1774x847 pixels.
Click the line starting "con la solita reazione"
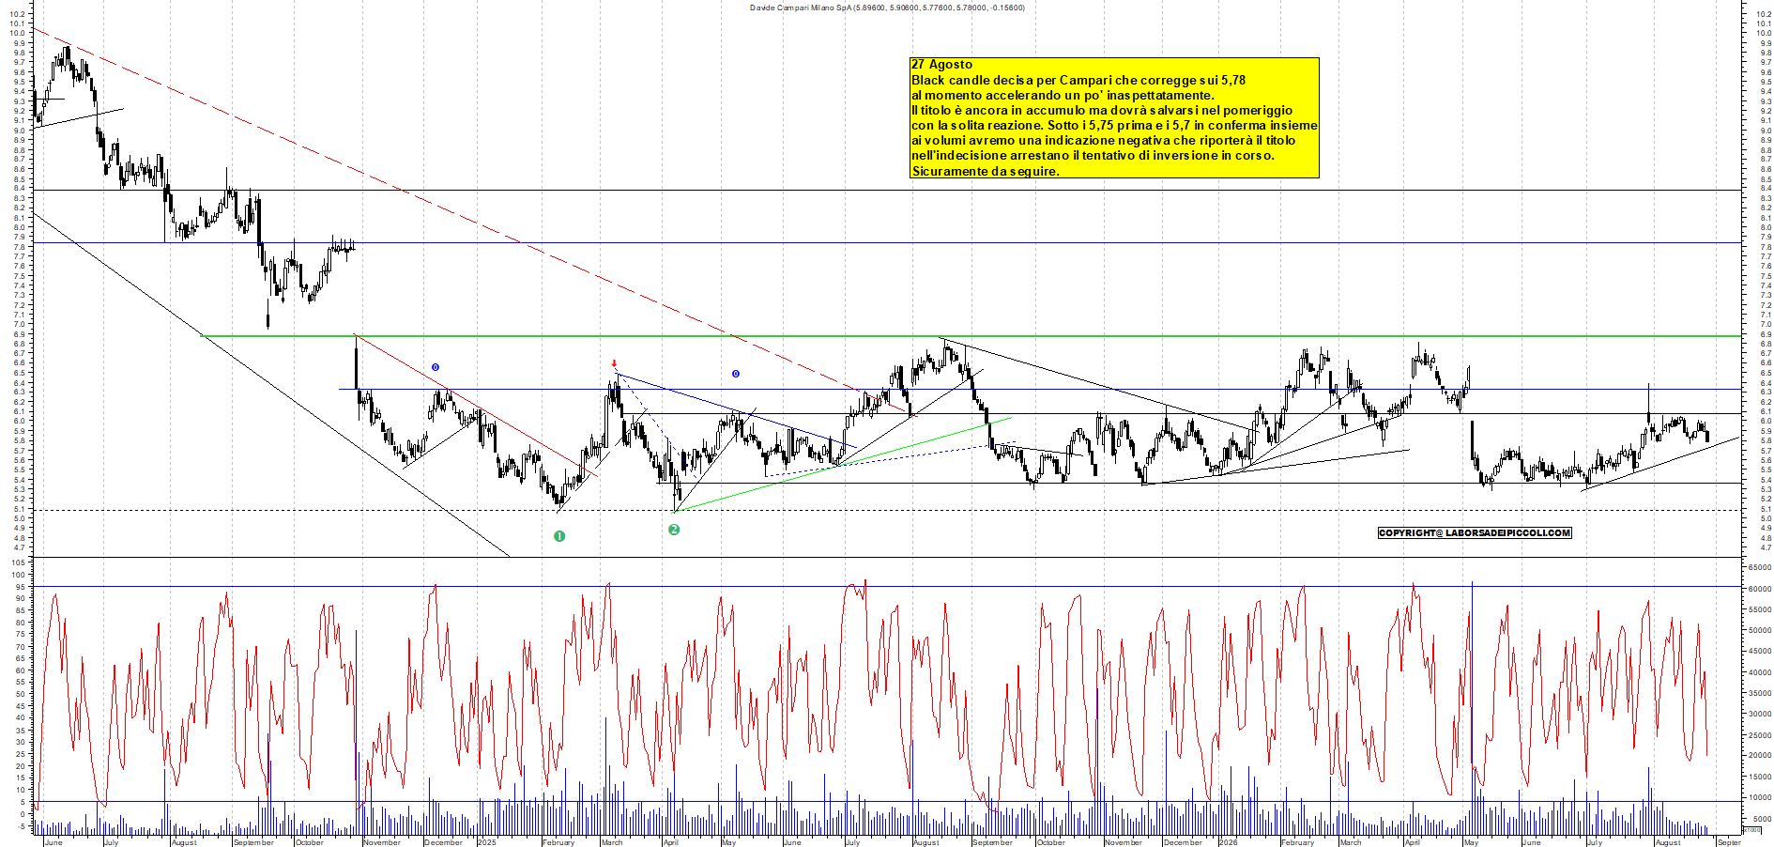tap(1114, 125)
